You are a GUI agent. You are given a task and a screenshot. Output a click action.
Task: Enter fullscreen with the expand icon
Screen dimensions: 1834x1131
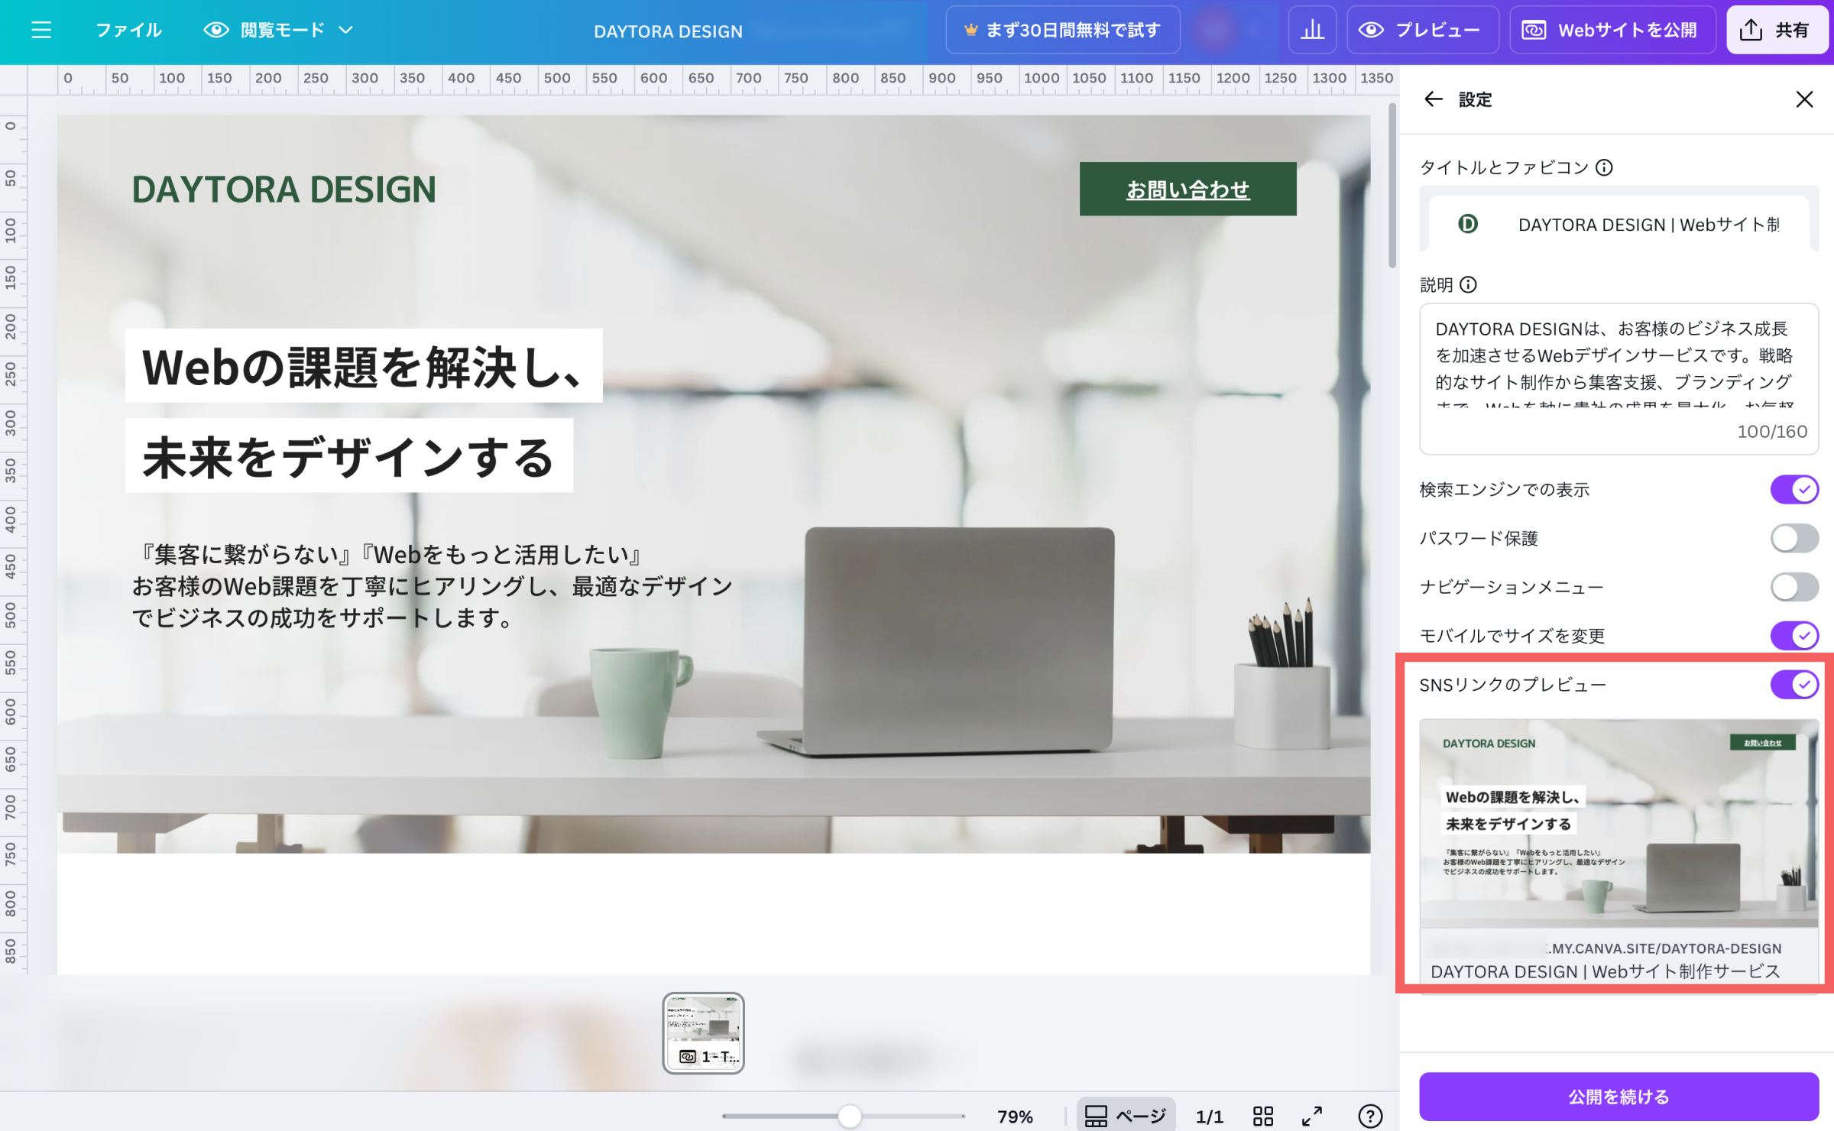point(1312,1116)
